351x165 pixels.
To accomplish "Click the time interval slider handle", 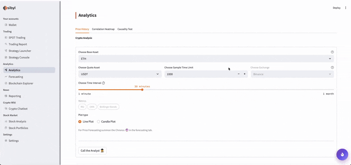I will pos(142,90).
